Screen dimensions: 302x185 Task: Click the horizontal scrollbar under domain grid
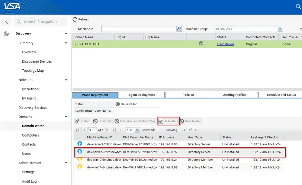(x=187, y=89)
